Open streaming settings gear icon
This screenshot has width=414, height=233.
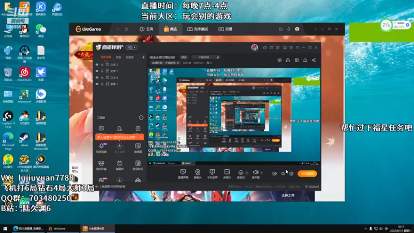(x=291, y=173)
